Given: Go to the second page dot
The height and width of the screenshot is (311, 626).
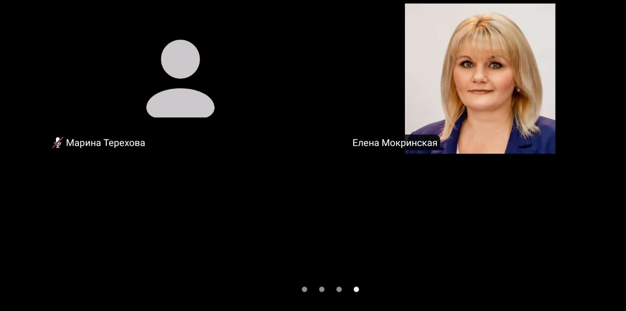Looking at the screenshot, I should point(322,289).
